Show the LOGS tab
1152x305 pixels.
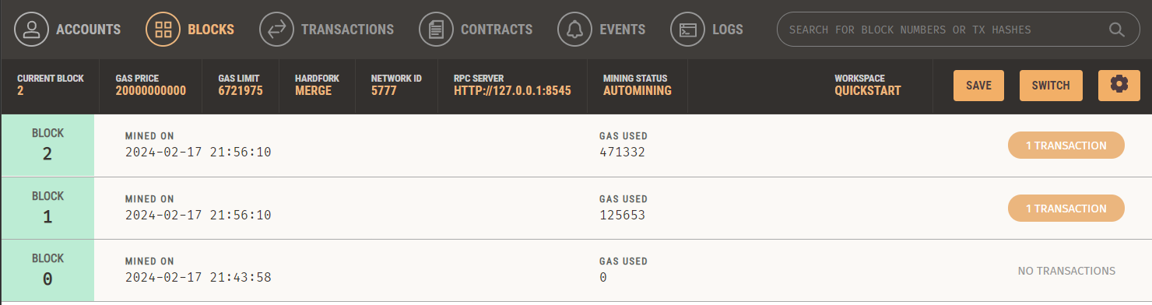[x=728, y=30]
